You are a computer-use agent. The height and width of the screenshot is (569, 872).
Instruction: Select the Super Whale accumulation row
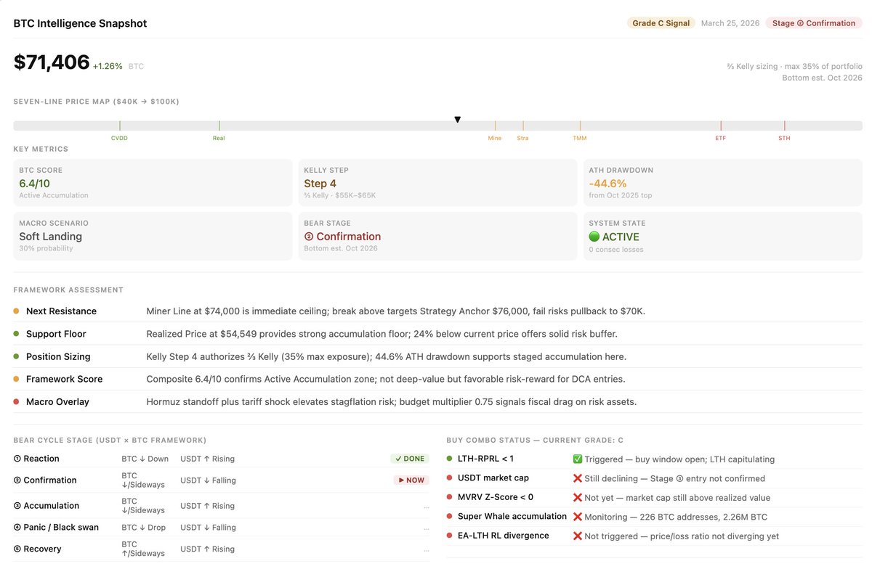tap(654, 517)
